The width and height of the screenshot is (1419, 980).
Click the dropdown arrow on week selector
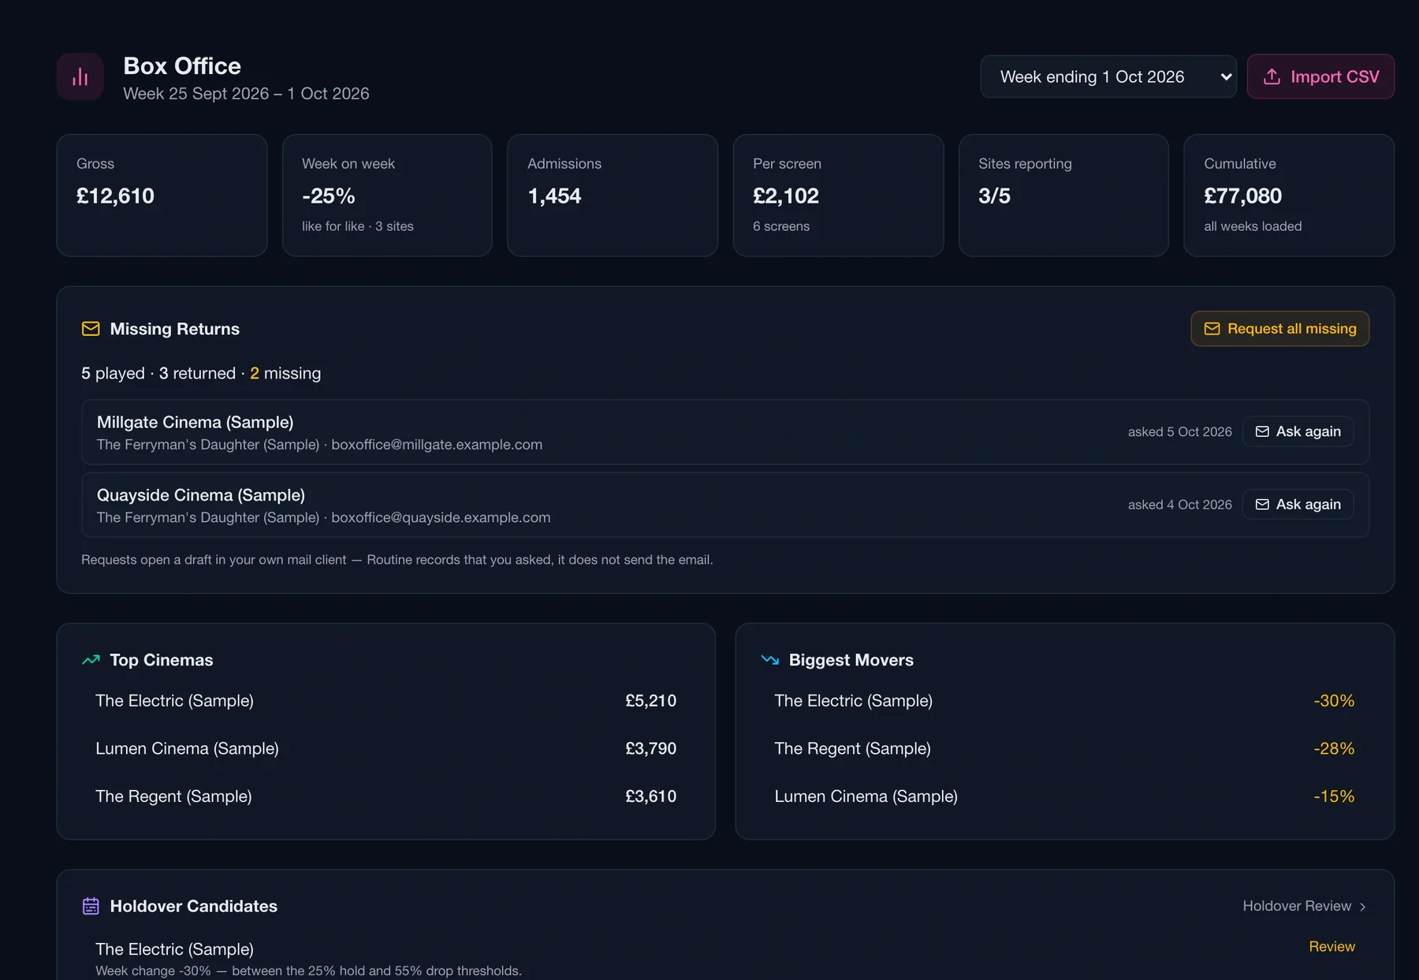(x=1226, y=76)
